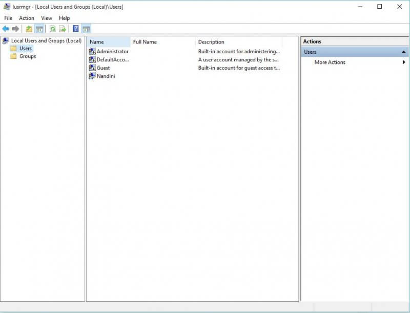Screen dimensions: 410x313
Task: Close the lusrmgr window
Action: tap(400, 7)
